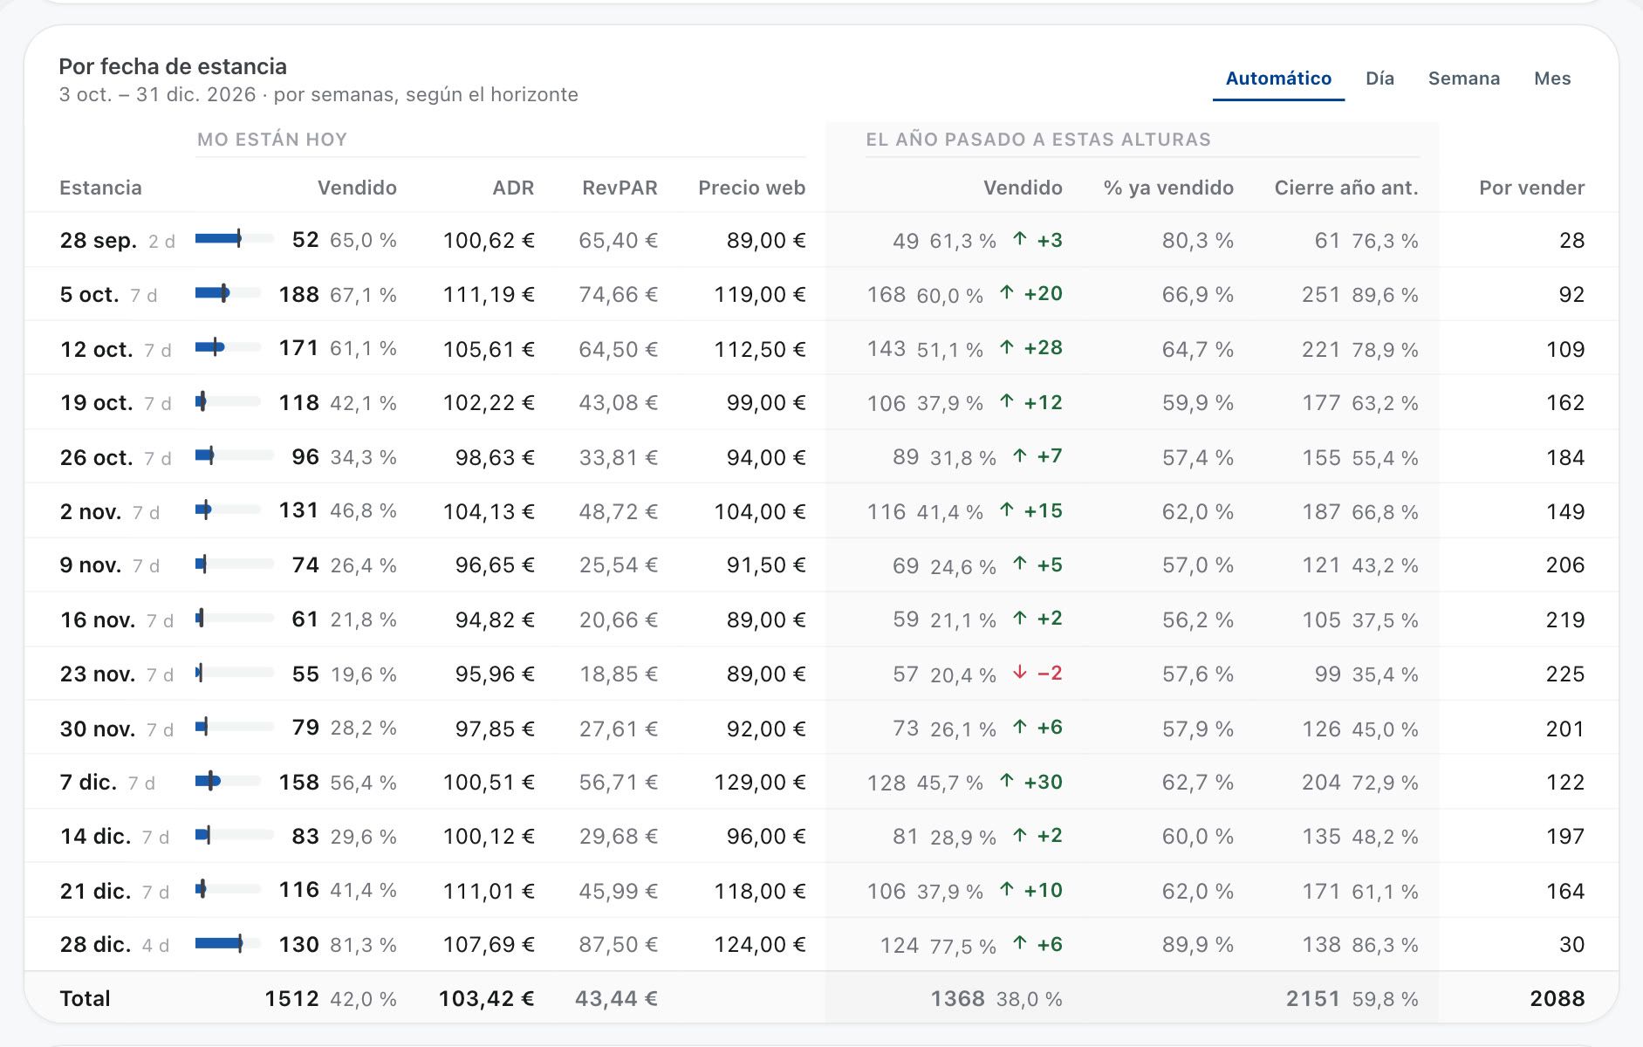
Task: Select the up arrow next to +30
Action: point(1006,781)
